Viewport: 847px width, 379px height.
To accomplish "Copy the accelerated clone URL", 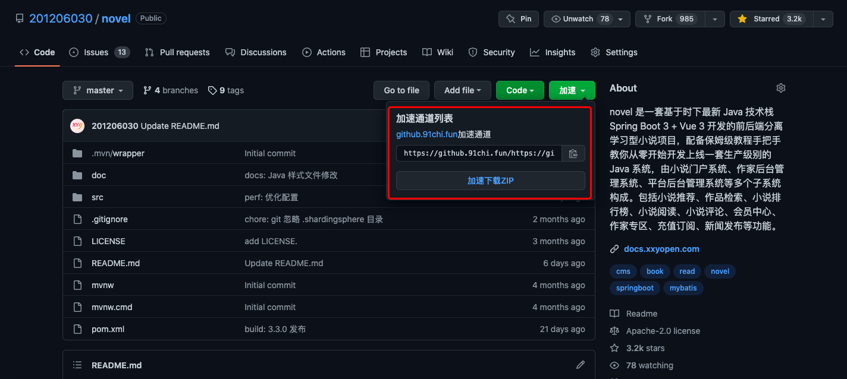I will (573, 153).
